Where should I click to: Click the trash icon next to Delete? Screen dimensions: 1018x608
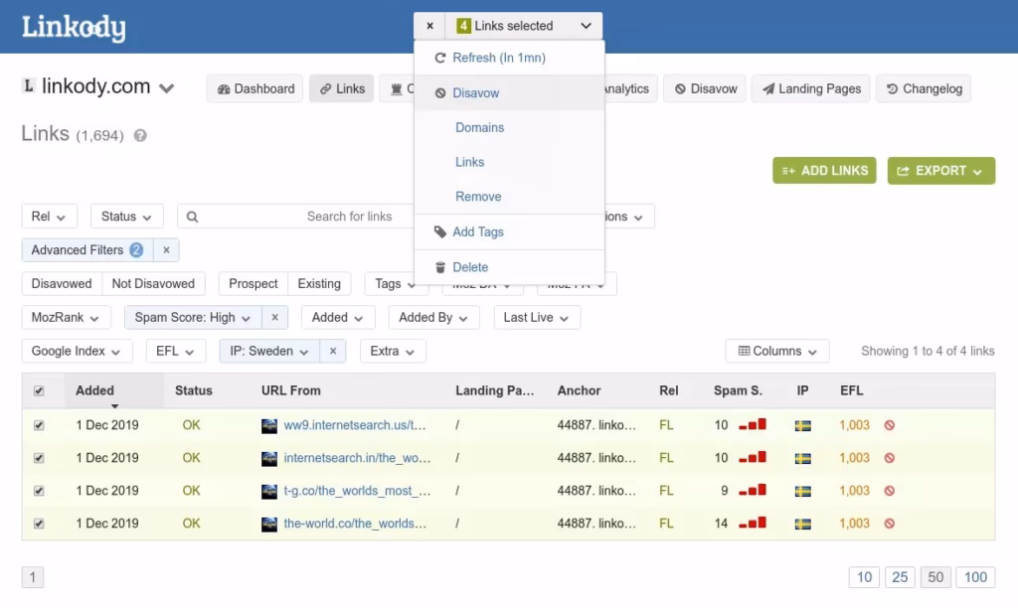[439, 266]
